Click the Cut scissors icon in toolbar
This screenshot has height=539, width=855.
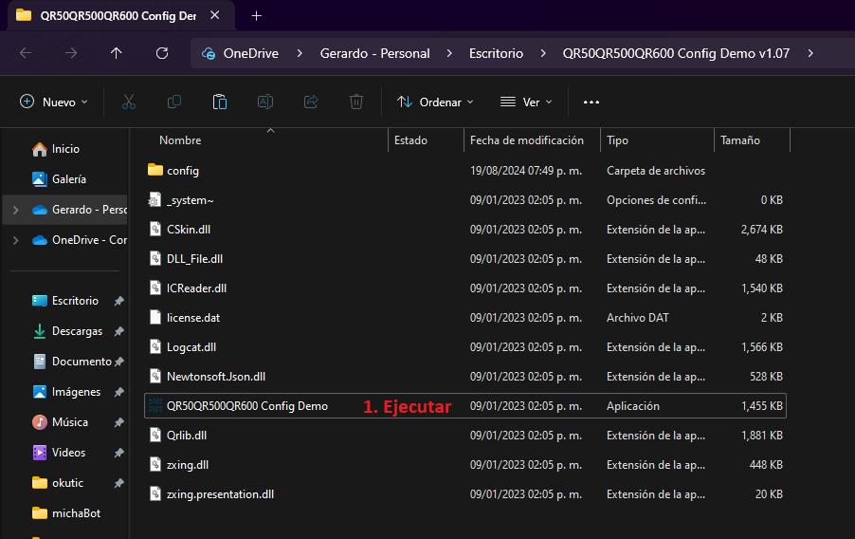pos(129,102)
